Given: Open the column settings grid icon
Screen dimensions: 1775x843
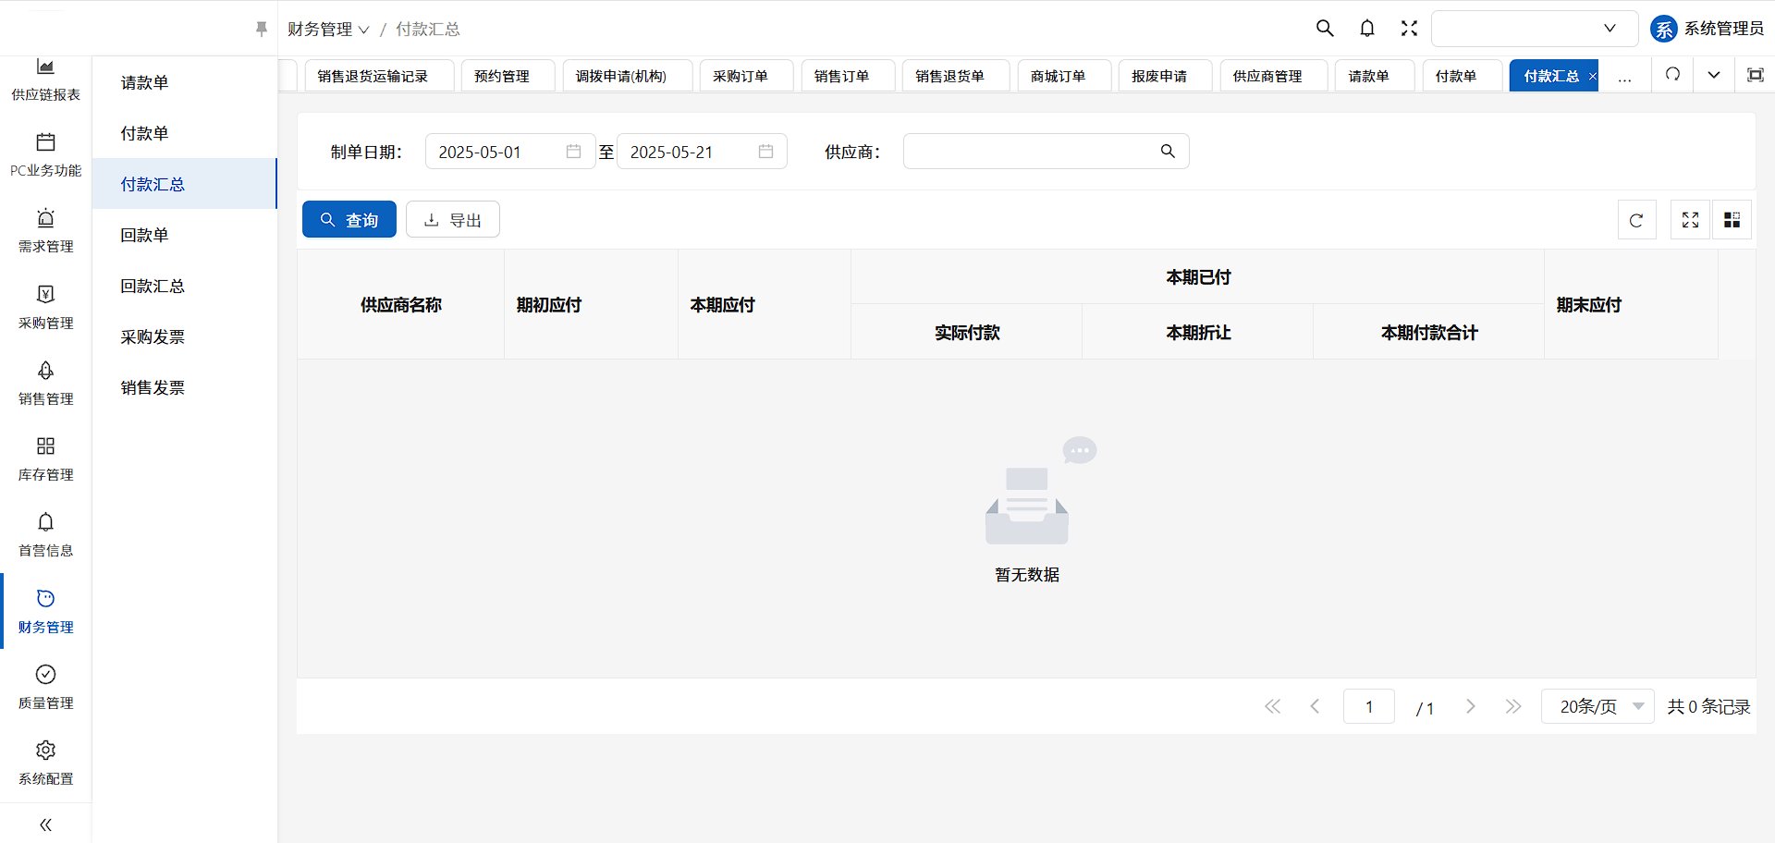Looking at the screenshot, I should point(1732,220).
